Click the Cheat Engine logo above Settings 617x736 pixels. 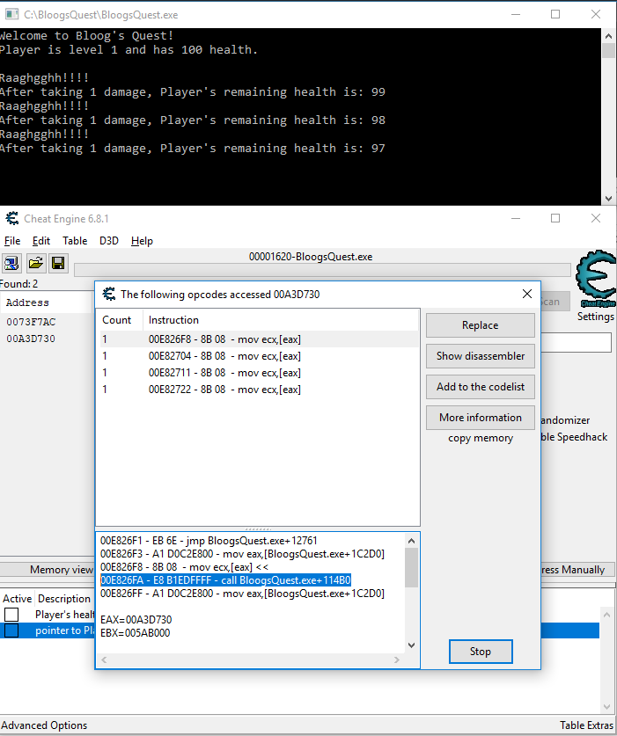click(x=596, y=279)
